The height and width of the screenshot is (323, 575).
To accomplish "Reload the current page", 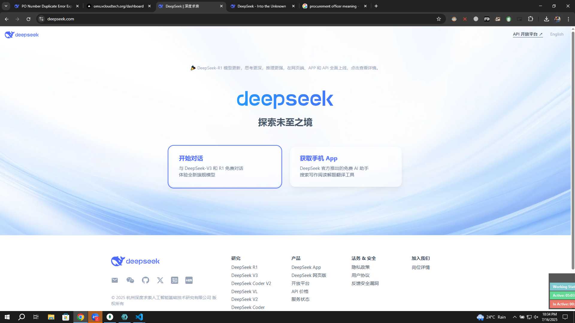I will click(x=28, y=19).
